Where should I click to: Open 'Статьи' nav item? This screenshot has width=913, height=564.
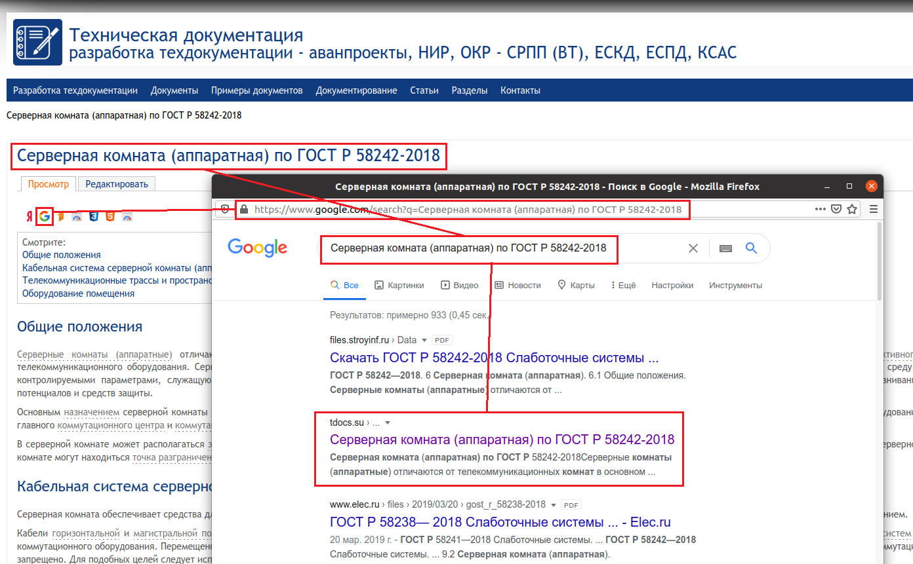[x=424, y=90]
